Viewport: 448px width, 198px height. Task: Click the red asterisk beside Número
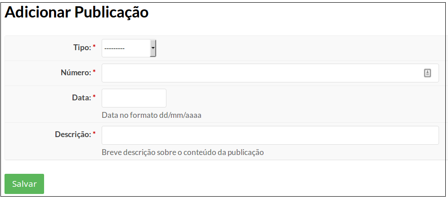click(x=94, y=72)
